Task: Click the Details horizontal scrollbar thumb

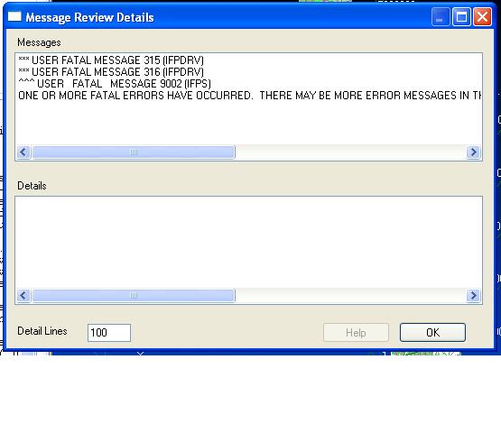Action: [x=134, y=295]
